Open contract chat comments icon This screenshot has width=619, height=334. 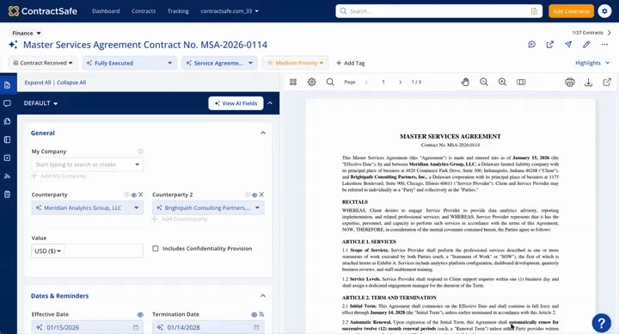coord(532,45)
